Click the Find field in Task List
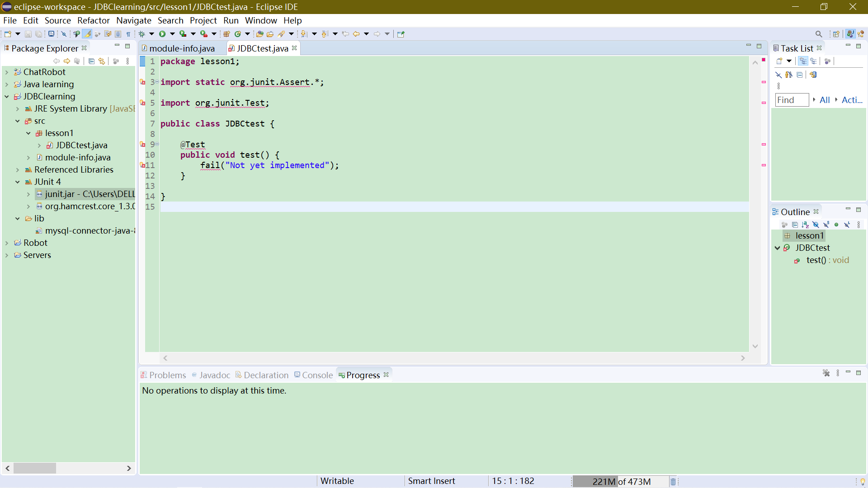This screenshot has width=868, height=488. [x=792, y=100]
